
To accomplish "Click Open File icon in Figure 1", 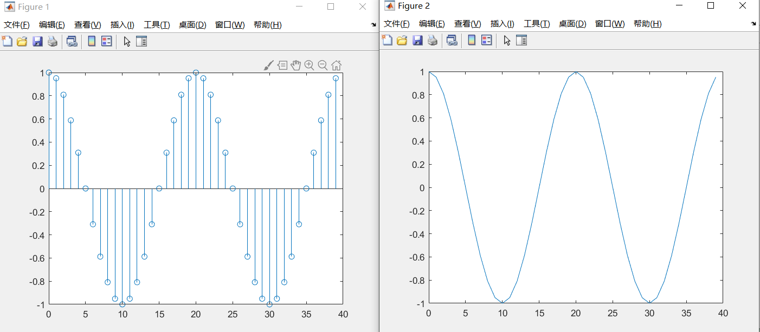I will click(22, 41).
